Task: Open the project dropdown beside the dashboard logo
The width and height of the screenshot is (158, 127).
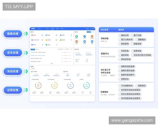Action: 39,29
